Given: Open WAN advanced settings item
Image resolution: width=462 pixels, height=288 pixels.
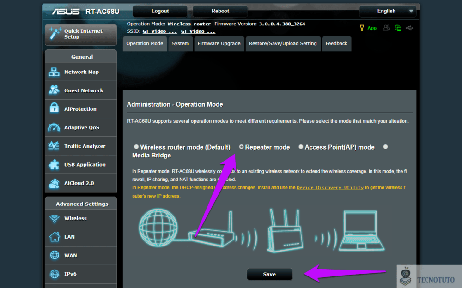Looking at the screenshot, I should point(81,255).
